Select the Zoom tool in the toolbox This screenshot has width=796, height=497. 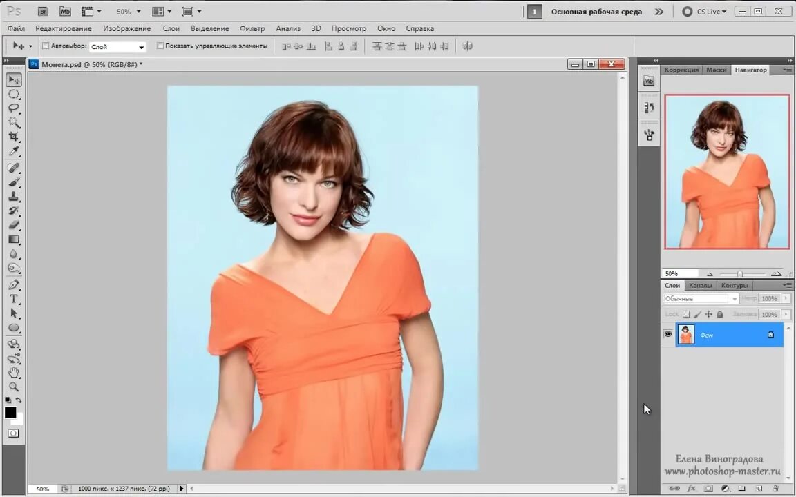coord(14,387)
